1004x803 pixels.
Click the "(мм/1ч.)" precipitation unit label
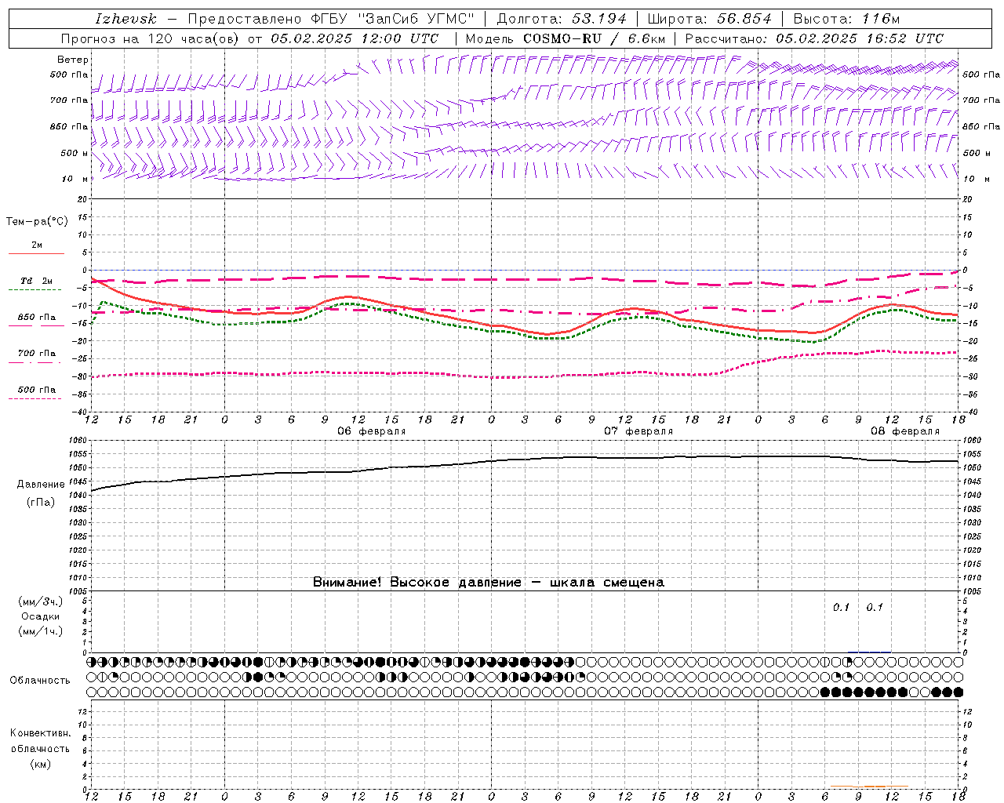point(41,631)
